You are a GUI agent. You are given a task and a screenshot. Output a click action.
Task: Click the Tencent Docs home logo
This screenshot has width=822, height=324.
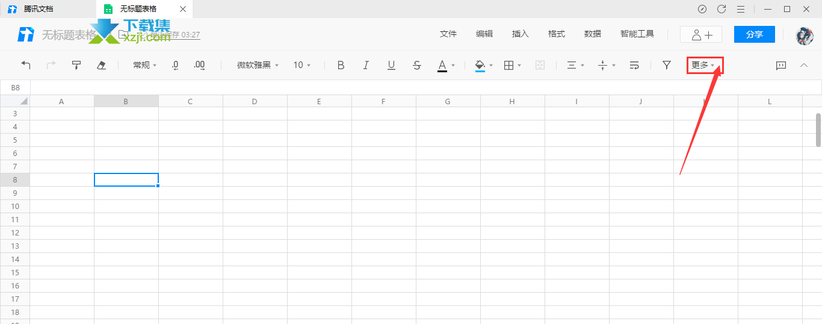click(x=26, y=34)
